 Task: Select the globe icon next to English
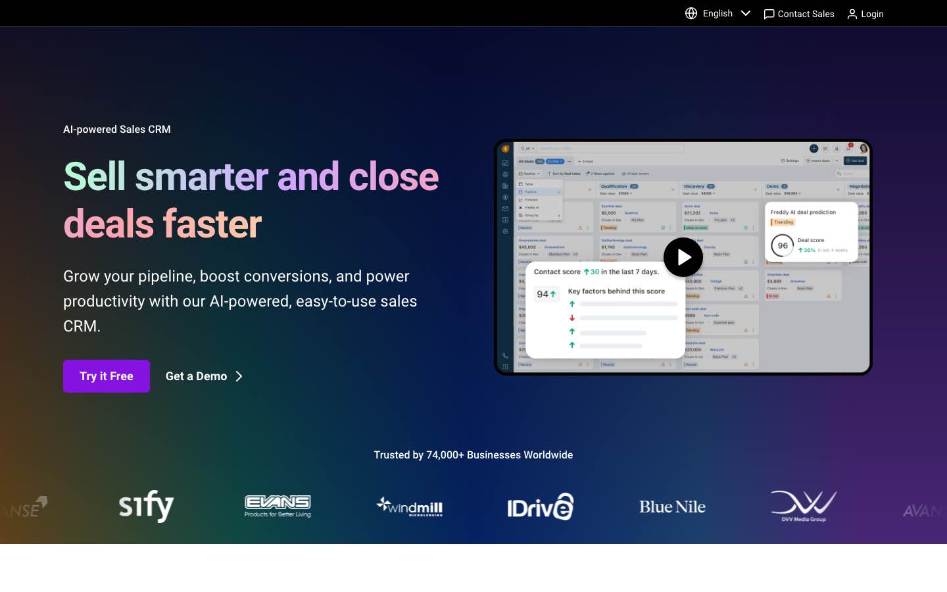691,13
